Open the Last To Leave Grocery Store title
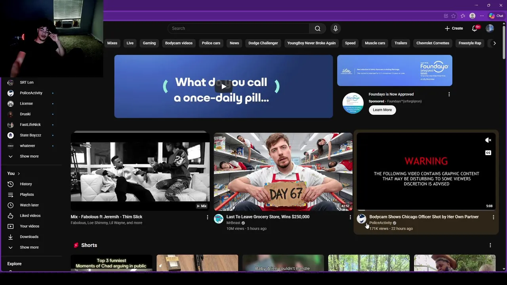 tap(268, 217)
